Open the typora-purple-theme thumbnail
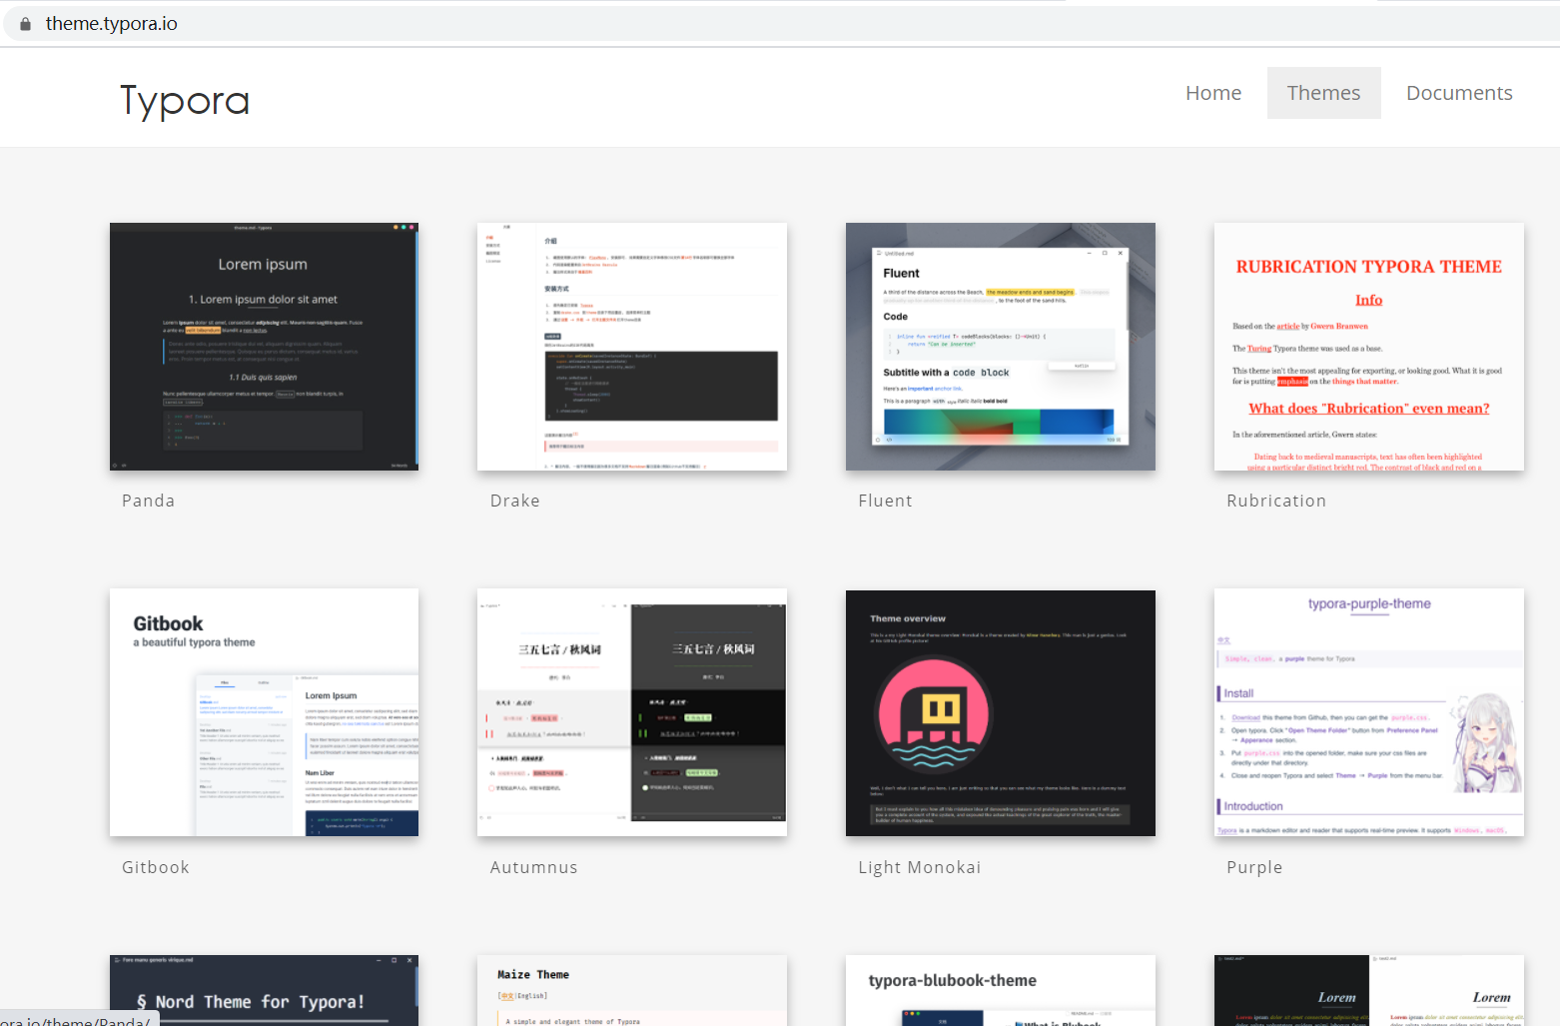The width and height of the screenshot is (1560, 1026). 1369,712
